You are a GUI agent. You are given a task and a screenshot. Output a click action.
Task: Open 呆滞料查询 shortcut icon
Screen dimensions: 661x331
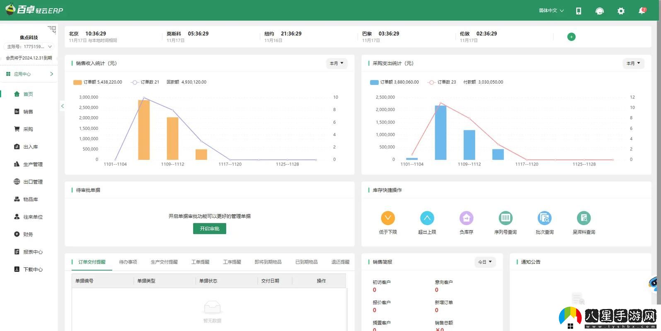(x=584, y=218)
